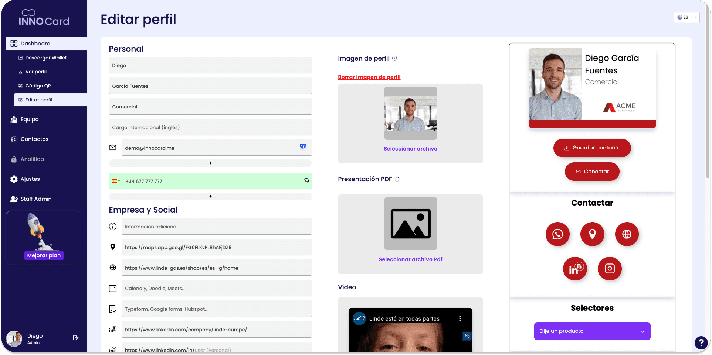
Task: Click the logout icon next to Diego
Action: (76, 338)
